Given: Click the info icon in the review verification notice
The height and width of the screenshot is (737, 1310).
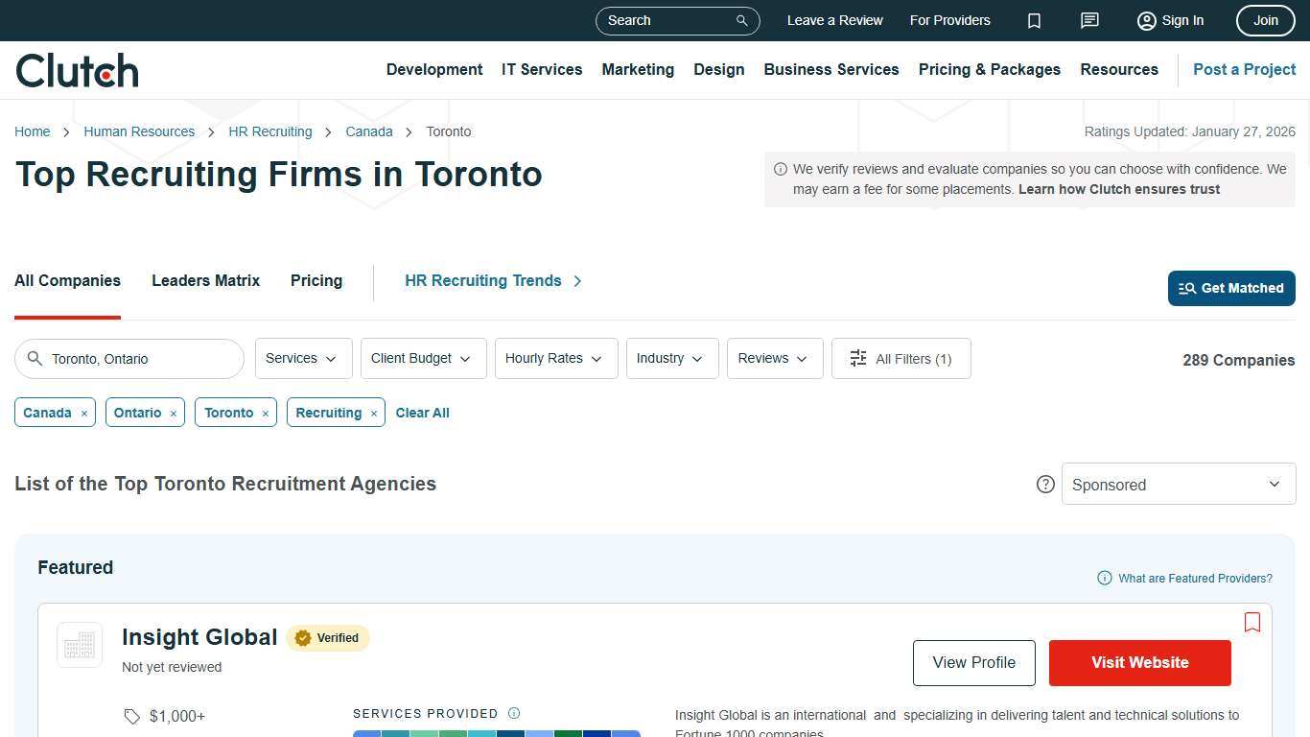Looking at the screenshot, I should tap(780, 168).
